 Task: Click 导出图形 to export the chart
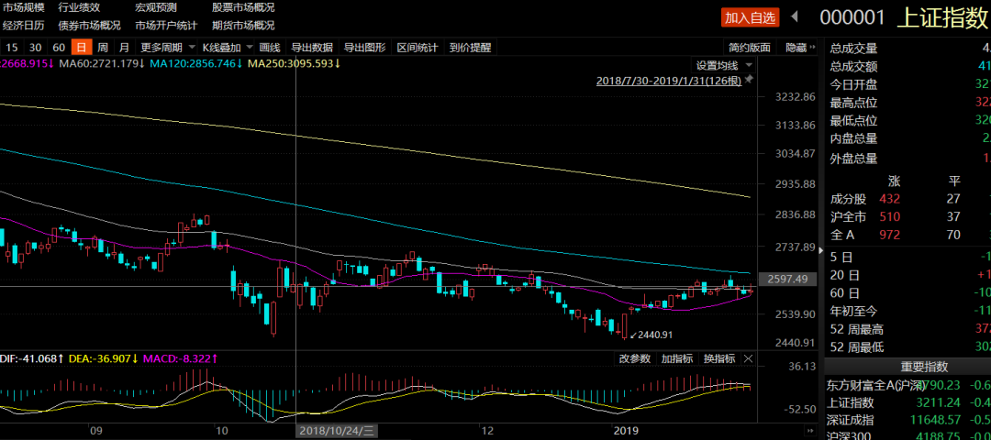point(364,48)
